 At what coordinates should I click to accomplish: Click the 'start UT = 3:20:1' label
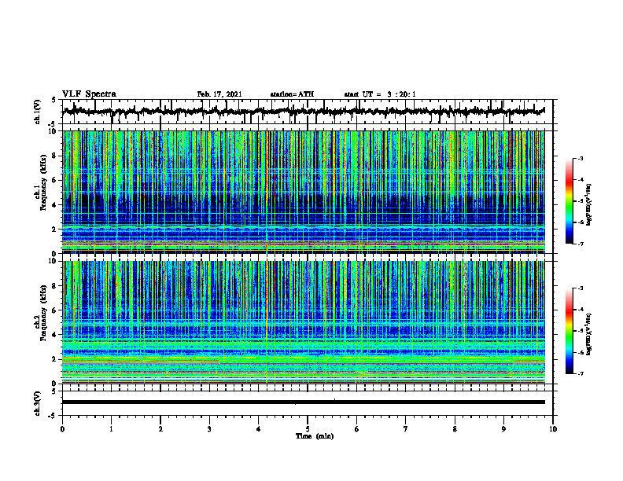pos(380,94)
